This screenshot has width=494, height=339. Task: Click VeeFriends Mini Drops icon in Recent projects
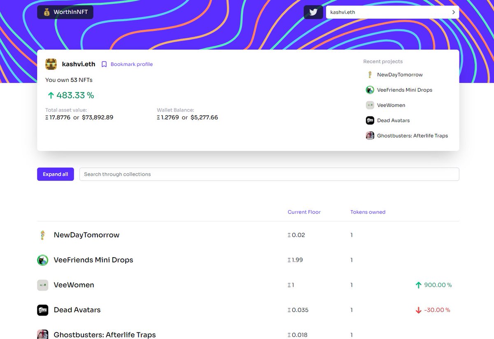pos(370,90)
